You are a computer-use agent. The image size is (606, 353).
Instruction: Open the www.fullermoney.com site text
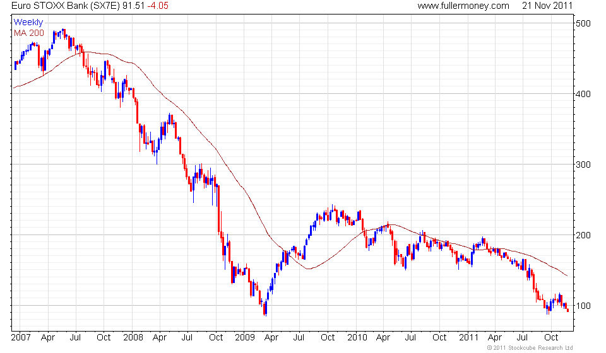click(x=463, y=6)
